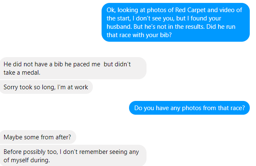Click the word 'husband' in blue bubble

(119, 27)
